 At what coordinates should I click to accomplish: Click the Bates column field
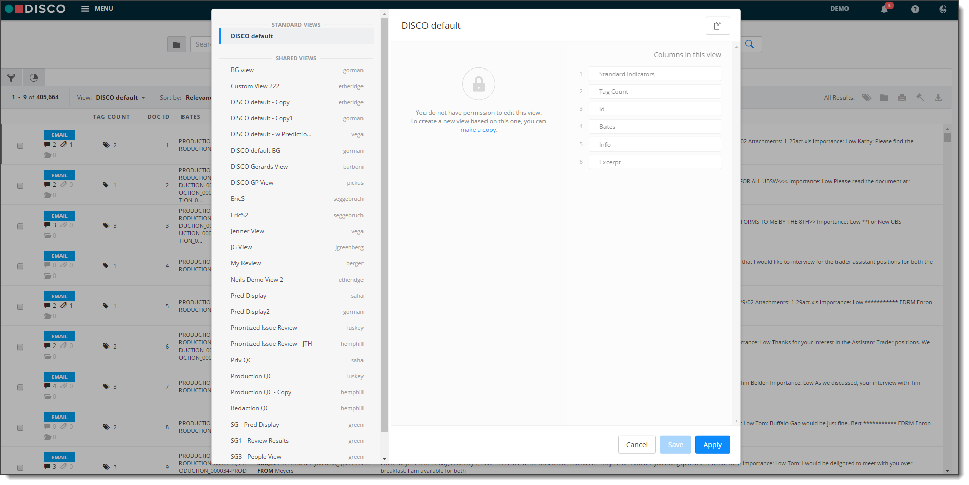[x=655, y=127]
